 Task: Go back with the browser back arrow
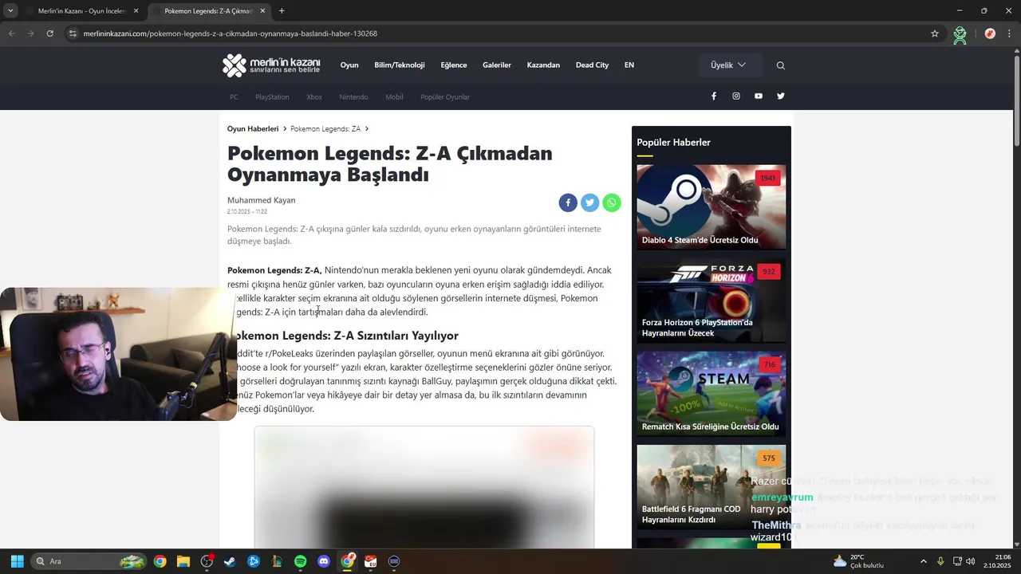(11, 33)
